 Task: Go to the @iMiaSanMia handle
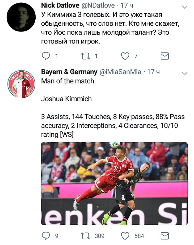(120, 72)
